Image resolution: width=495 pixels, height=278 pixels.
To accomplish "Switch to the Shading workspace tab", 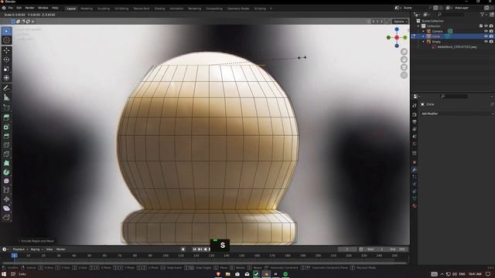I will click(160, 8).
